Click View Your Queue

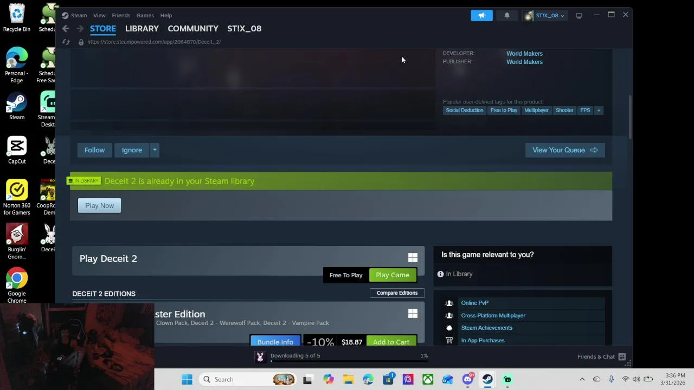point(565,150)
